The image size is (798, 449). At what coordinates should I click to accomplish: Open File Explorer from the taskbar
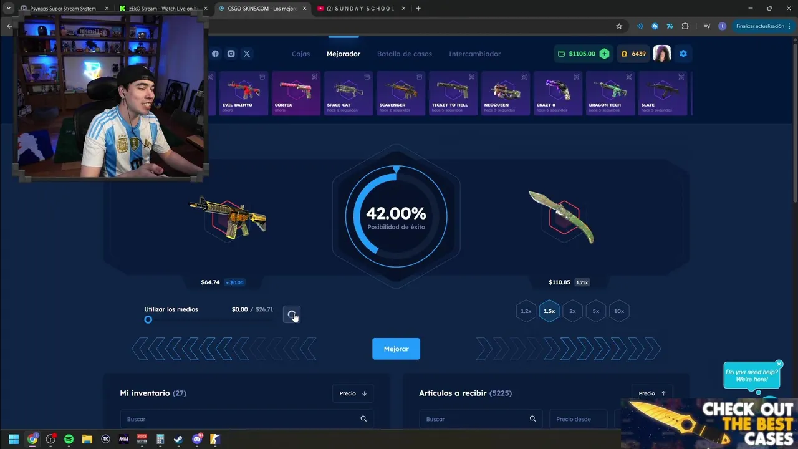pos(87,439)
